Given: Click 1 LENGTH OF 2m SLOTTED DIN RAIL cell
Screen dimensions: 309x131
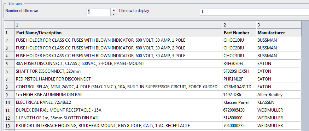Looking at the screenshot, I should click(x=118, y=118).
